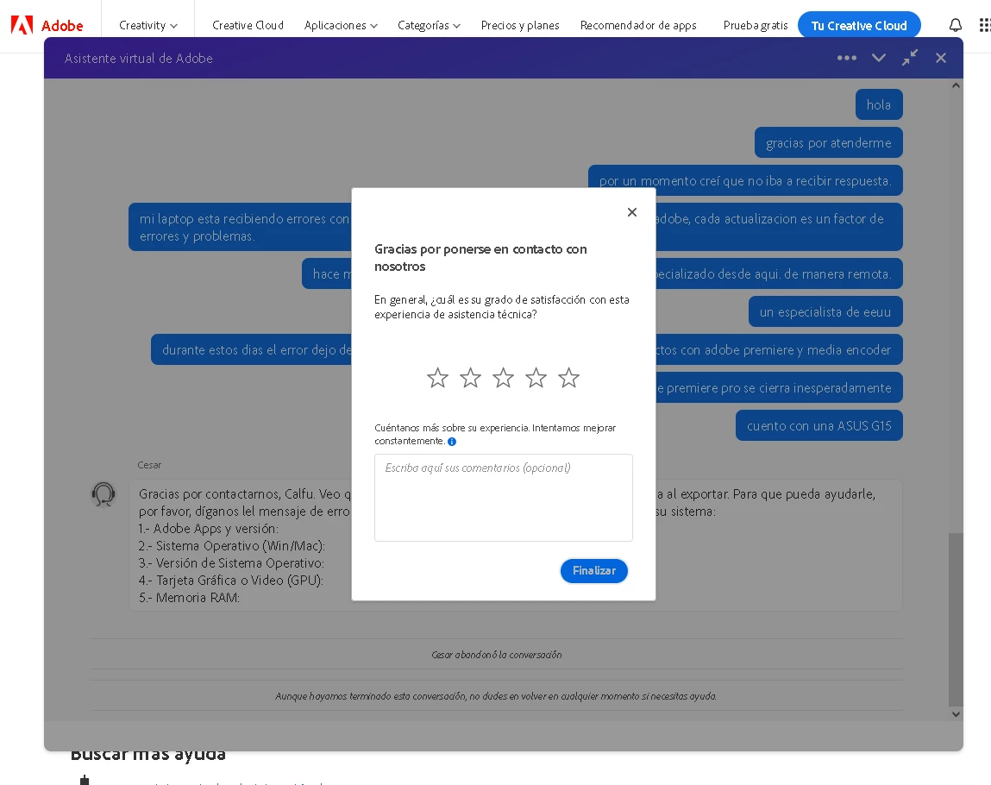Collapse chat with the down chevron icon
The width and height of the screenshot is (991, 785).
(879, 58)
